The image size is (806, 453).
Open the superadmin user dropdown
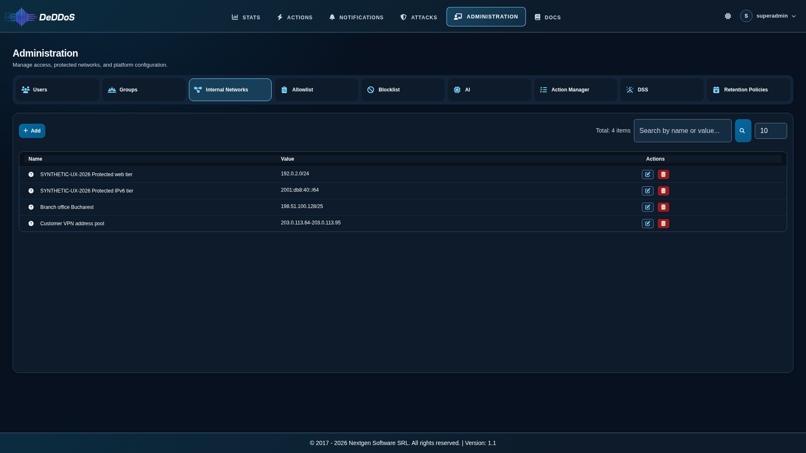click(x=768, y=16)
